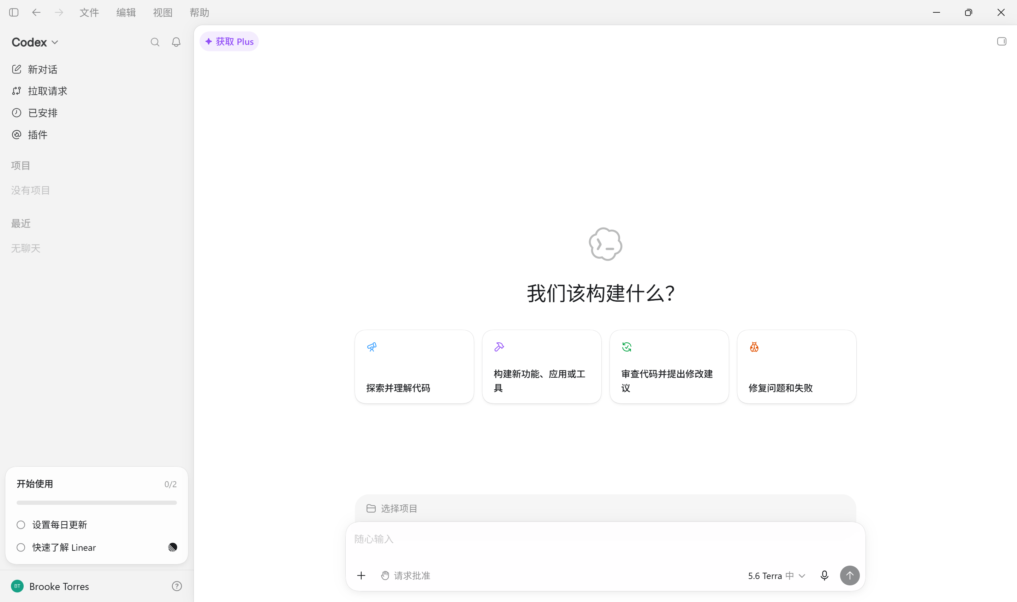Click the 最近 section header
1017x602 pixels.
[x=21, y=224]
